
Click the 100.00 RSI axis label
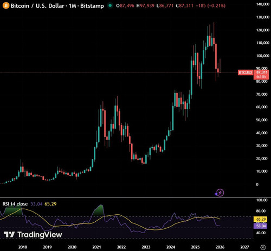pyautogui.click(x=262, y=200)
